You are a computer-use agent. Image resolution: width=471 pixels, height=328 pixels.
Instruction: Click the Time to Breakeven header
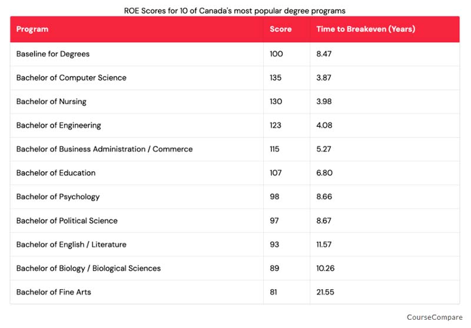[x=366, y=29]
